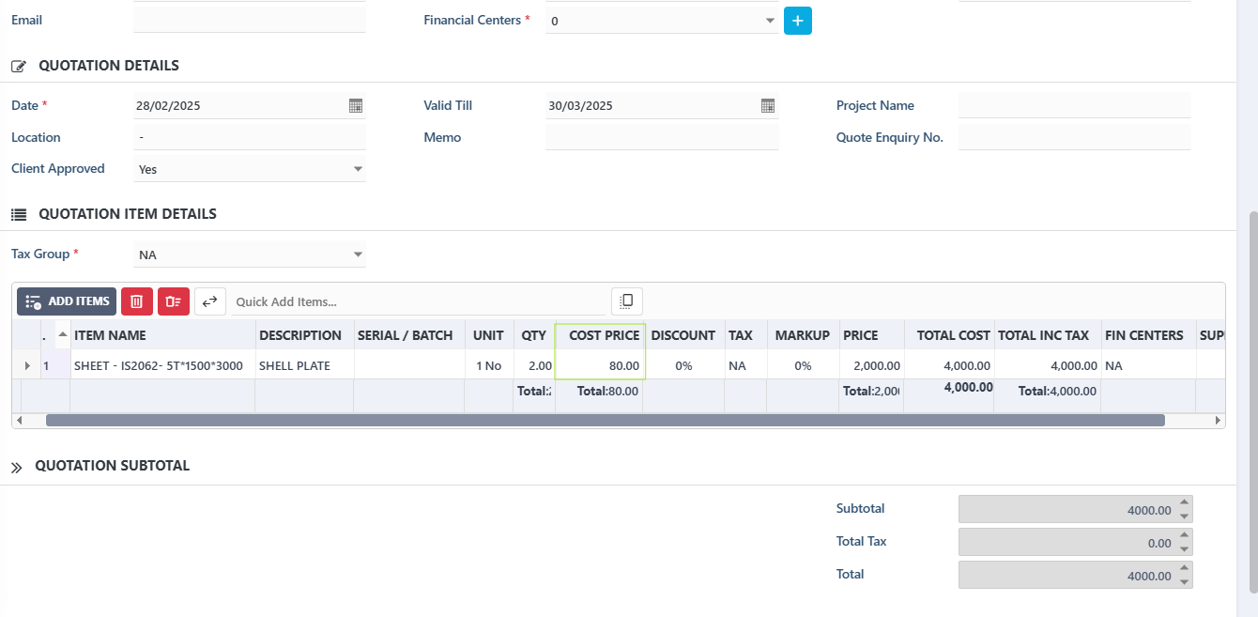Screen dimensions: 1258x617
Task: Click the sort arrow in the grid header
Action: [63, 334]
